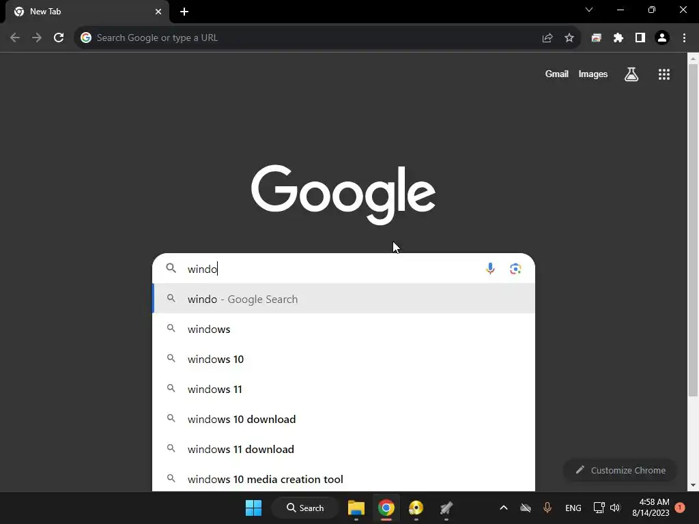Open the Chrome three-dot menu
Image resolution: width=699 pixels, height=524 pixels.
[x=684, y=38]
